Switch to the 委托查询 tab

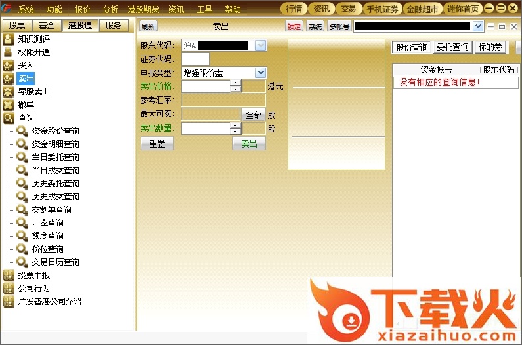pyautogui.click(x=452, y=47)
